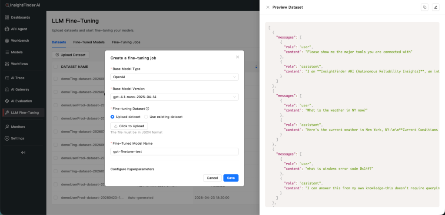Click the demoUserProd-dataset-20260423 row name
445x215 pixels.
(92, 198)
